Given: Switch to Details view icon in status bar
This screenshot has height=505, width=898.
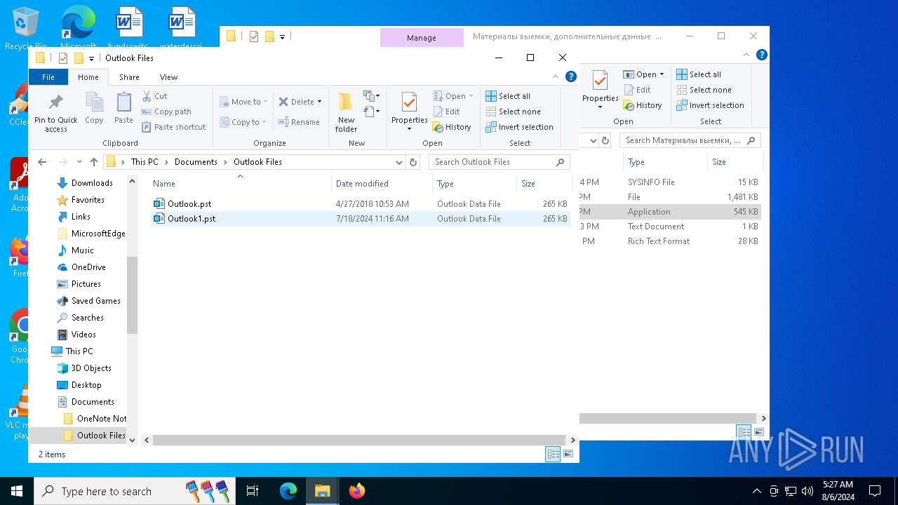Looking at the screenshot, I should click(x=553, y=454).
